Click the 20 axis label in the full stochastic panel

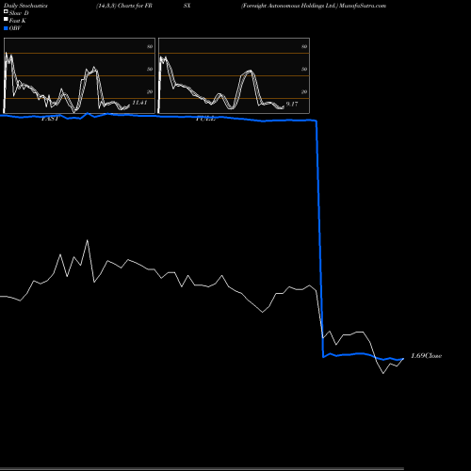tap(304, 91)
